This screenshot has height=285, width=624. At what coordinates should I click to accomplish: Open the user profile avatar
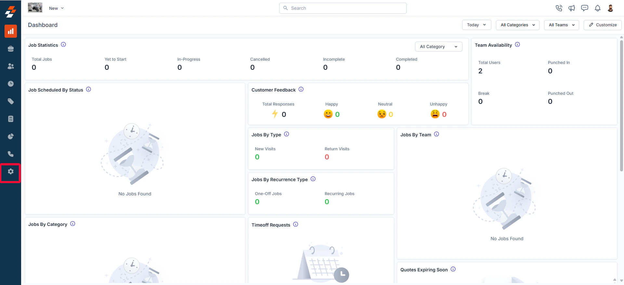coord(610,8)
